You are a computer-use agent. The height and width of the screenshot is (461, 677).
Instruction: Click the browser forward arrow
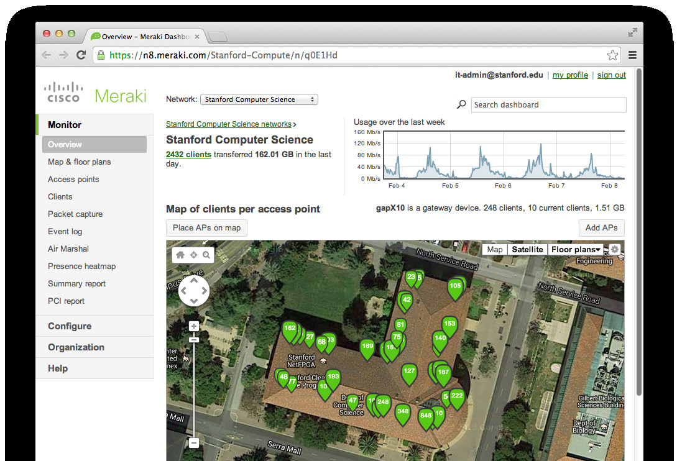click(x=63, y=55)
